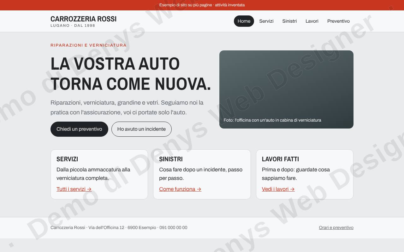Click the LA VOSTRA AUTO headline

click(131, 73)
